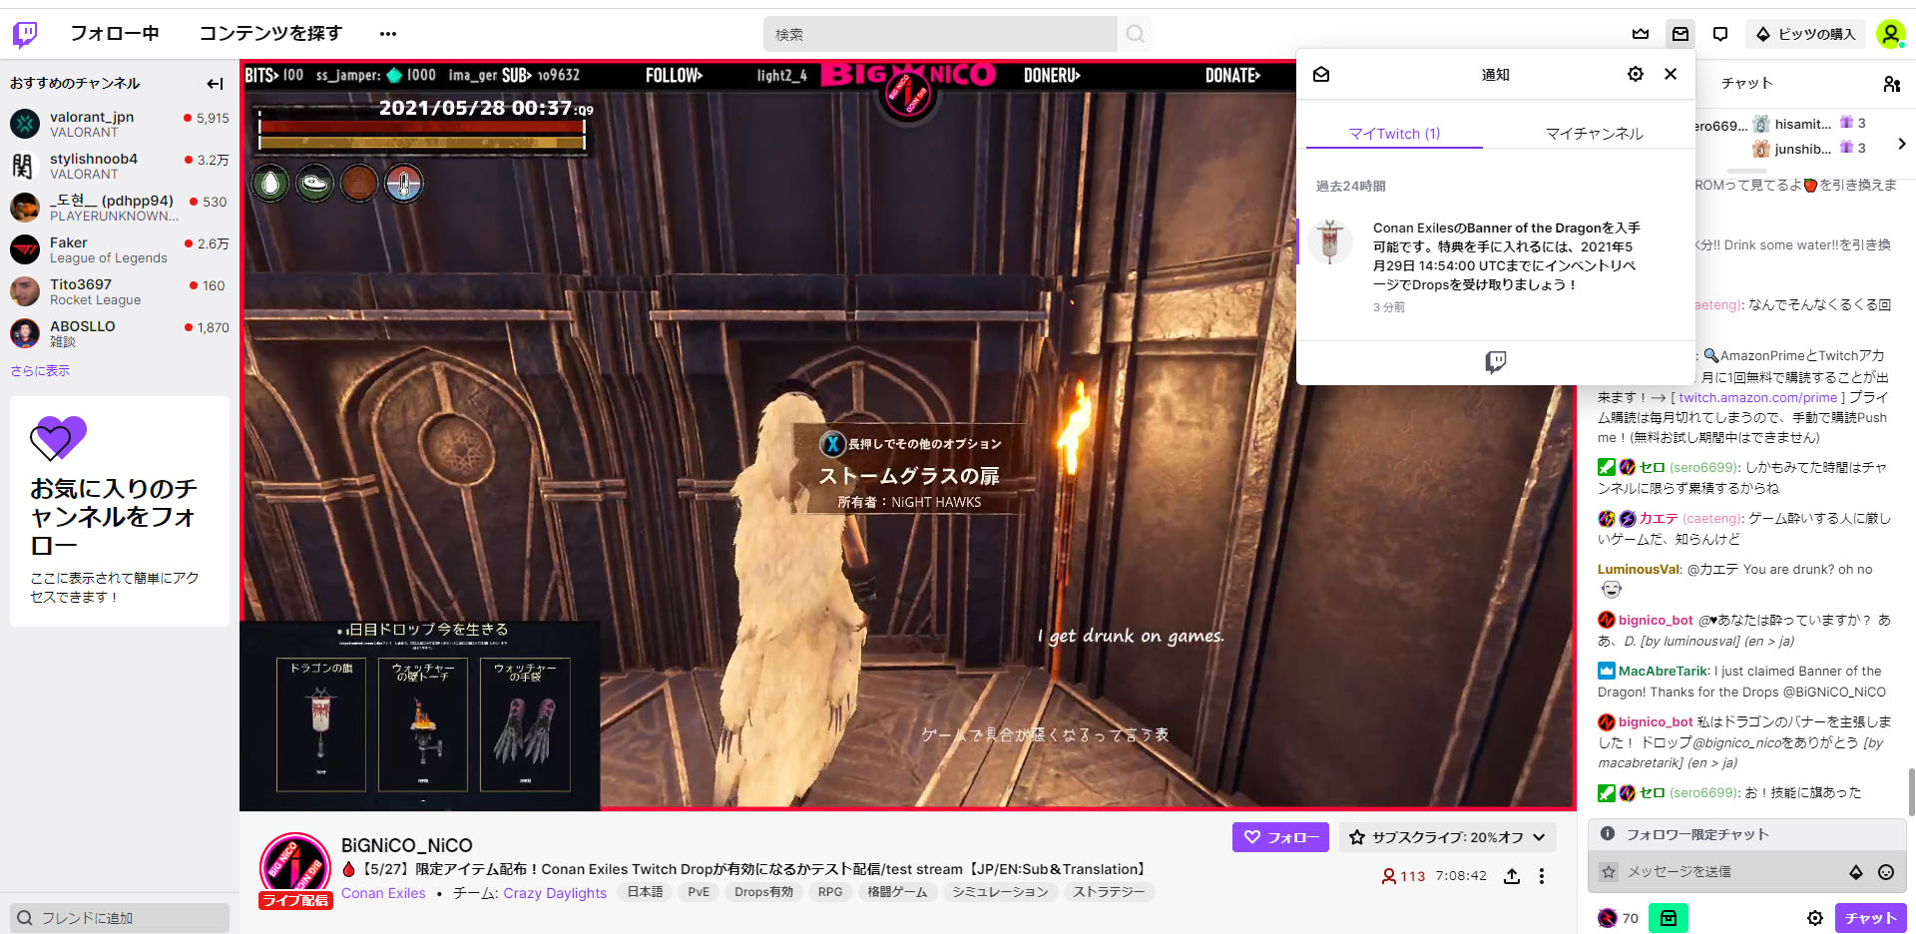Open the Conan Exiles drop notification
Image resolution: width=1916 pixels, height=934 pixels.
coord(1495,266)
